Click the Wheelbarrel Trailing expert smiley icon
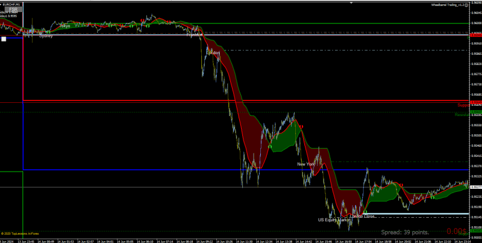Image resolution: width=482 pixels, height=243 pixels. coord(466,5)
